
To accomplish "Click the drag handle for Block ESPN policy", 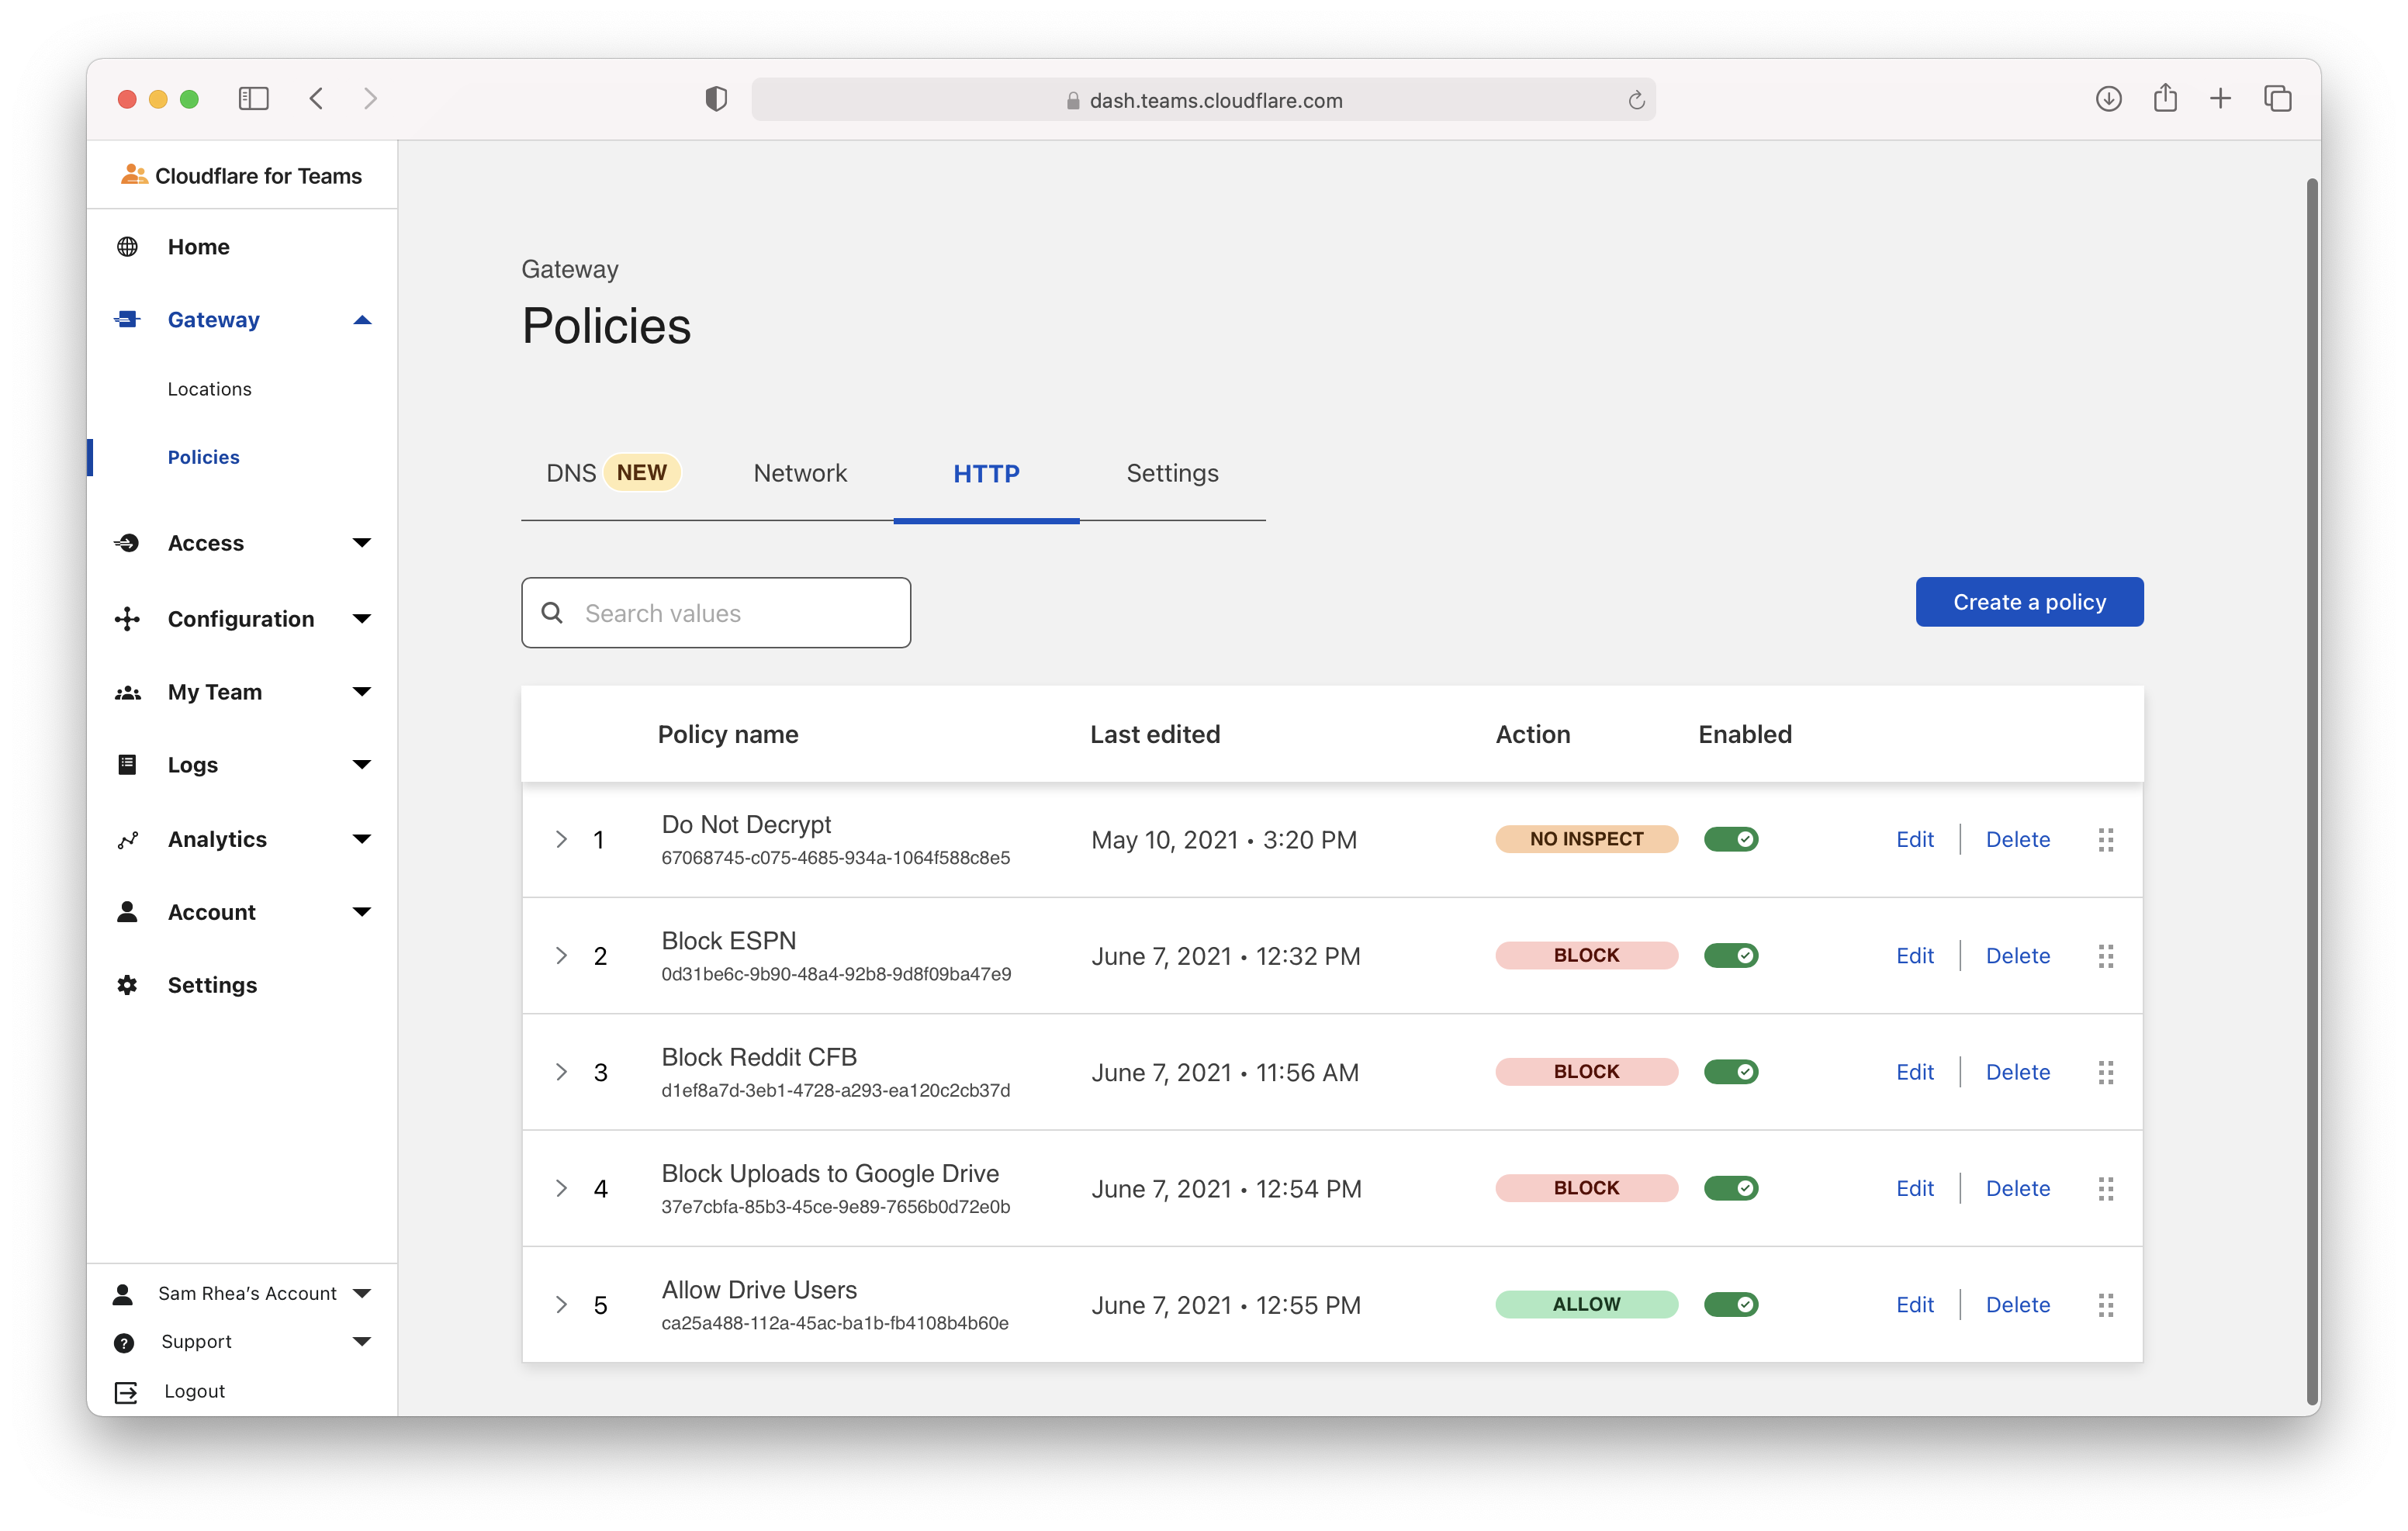I will click(x=2105, y=956).
